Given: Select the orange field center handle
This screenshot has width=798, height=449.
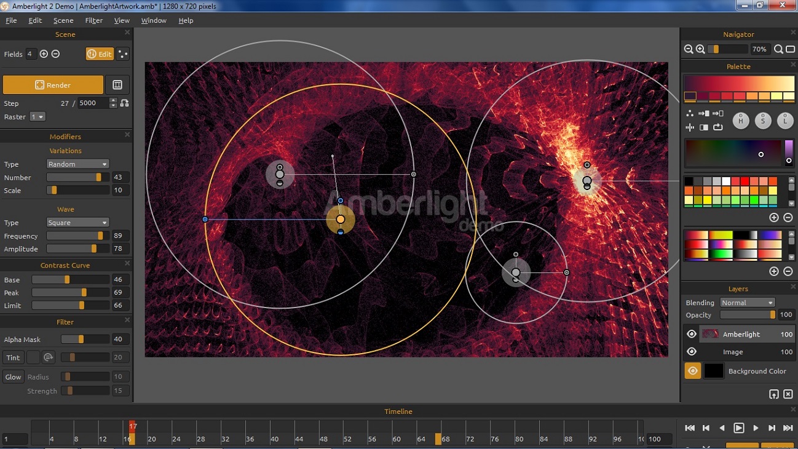Looking at the screenshot, I should coord(341,220).
